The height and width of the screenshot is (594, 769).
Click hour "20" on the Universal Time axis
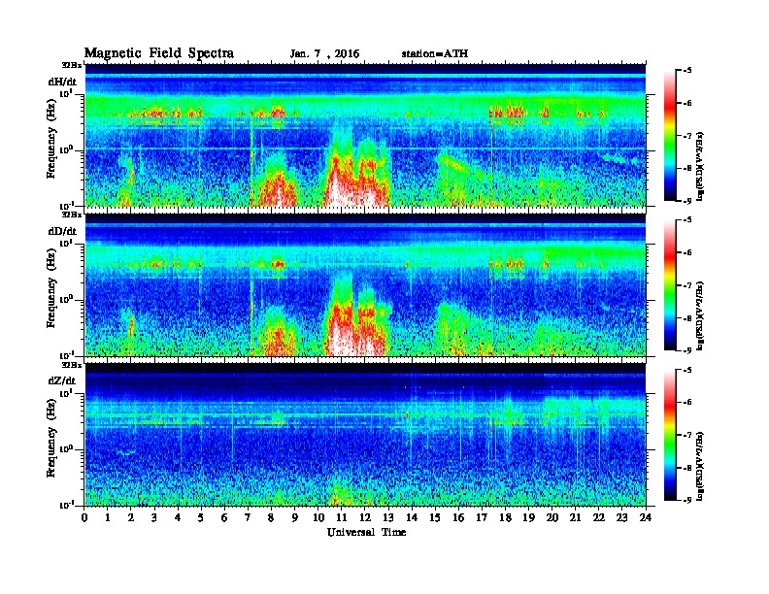pyautogui.click(x=552, y=517)
